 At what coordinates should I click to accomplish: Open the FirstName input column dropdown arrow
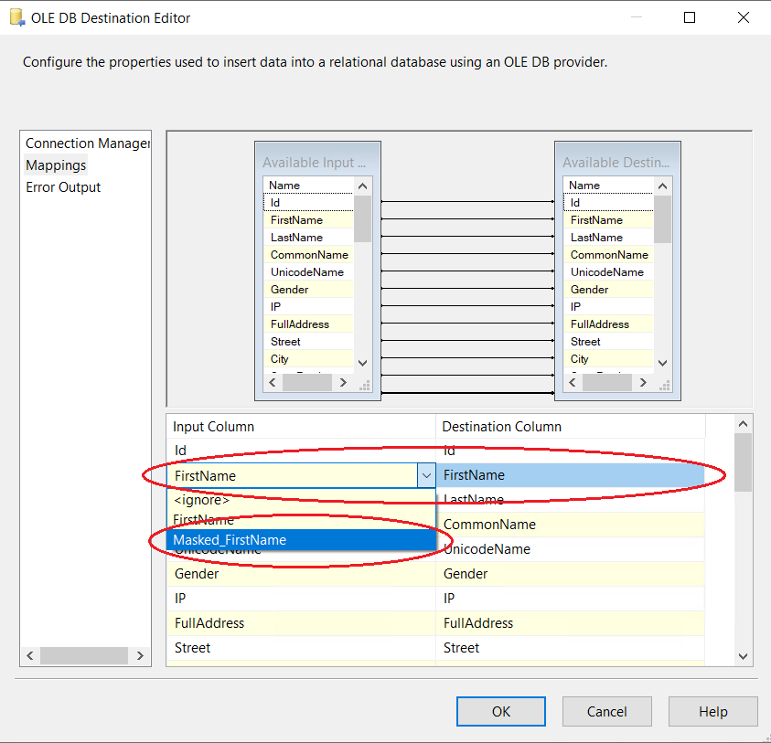(426, 475)
